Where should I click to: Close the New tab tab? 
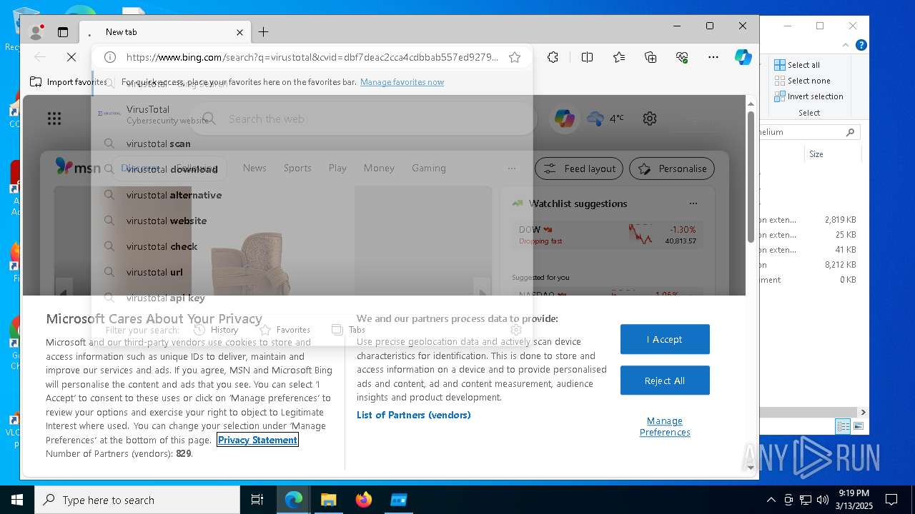point(240,32)
